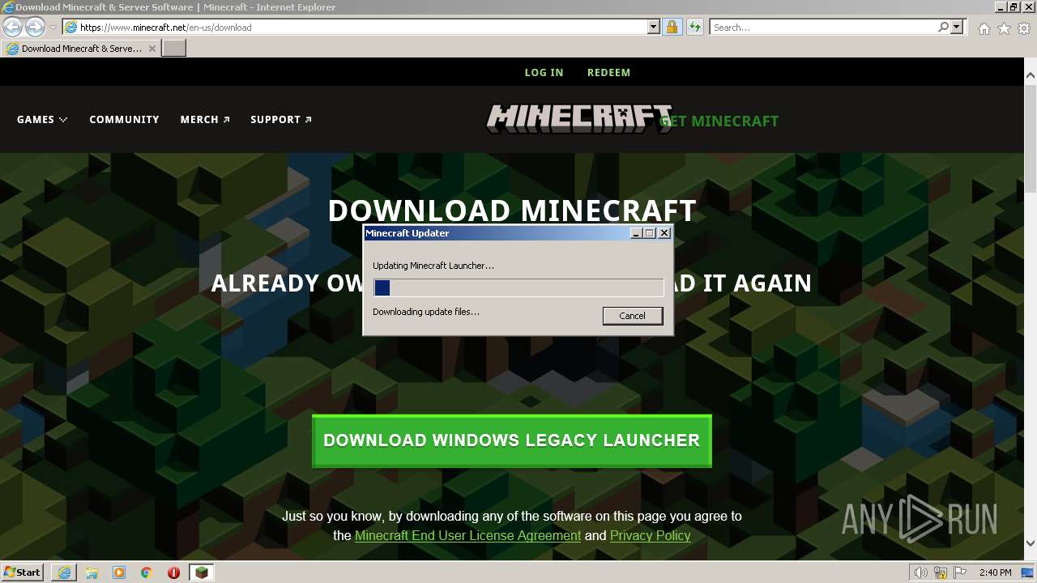Click the search magnifier icon

pos(943,27)
